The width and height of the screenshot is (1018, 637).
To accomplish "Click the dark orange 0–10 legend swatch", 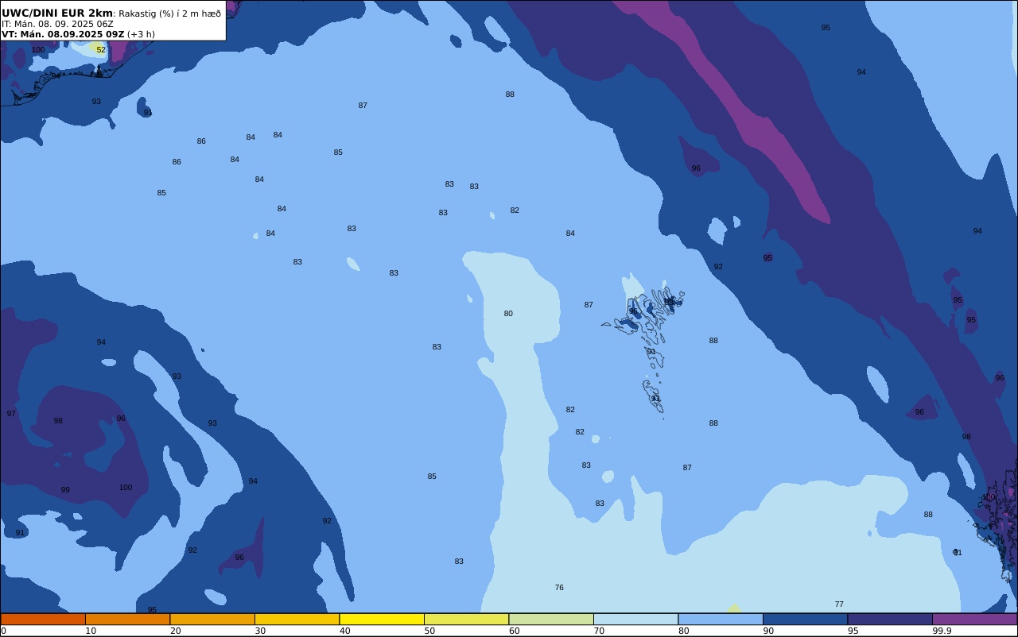I will tap(43, 619).
